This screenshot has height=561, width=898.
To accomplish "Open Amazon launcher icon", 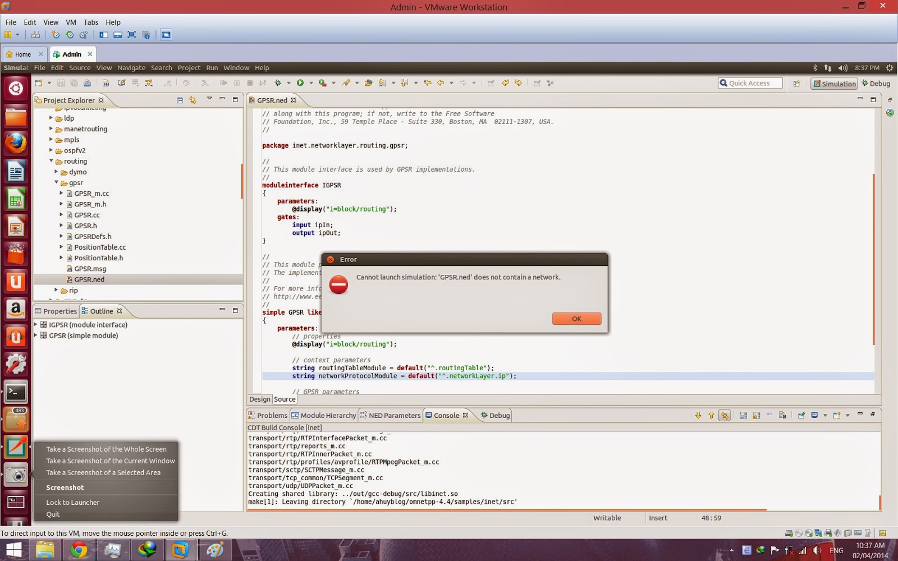I will [x=16, y=309].
